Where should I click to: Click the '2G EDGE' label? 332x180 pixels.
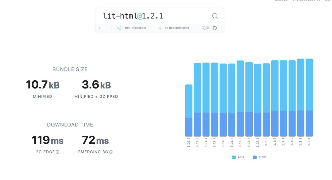pos(45,152)
